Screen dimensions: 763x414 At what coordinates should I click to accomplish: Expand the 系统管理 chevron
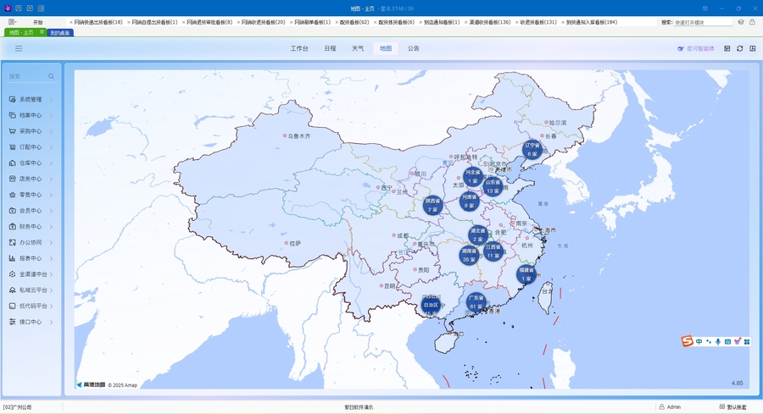pyautogui.click(x=51, y=100)
